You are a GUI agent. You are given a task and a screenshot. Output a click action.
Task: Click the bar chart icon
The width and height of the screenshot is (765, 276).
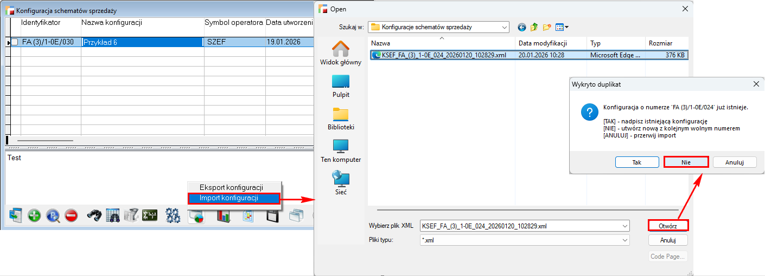pos(224,215)
